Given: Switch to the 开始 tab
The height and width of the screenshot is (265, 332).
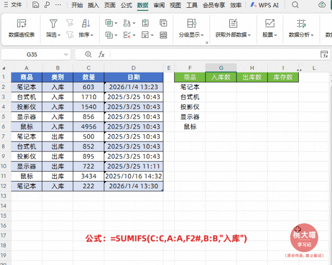Looking at the screenshot, I should (77, 5).
